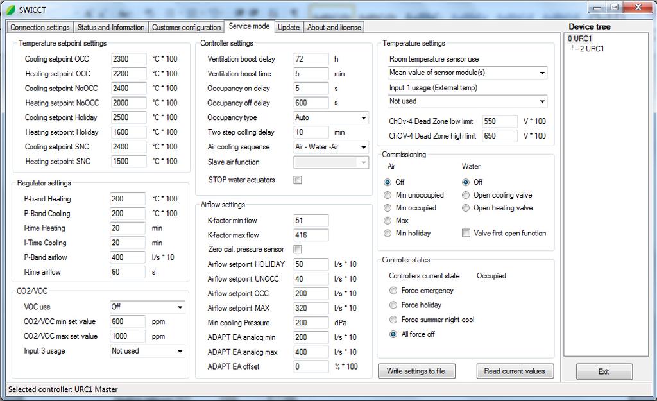Viewport: 657px width, 401px height.
Task: Click K-factor max flow field
Action: point(311,235)
